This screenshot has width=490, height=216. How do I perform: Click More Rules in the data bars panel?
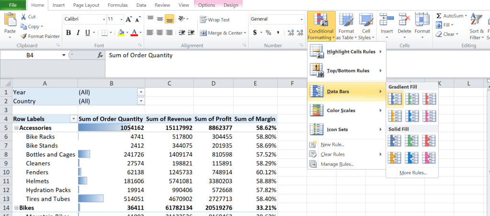tap(412, 172)
